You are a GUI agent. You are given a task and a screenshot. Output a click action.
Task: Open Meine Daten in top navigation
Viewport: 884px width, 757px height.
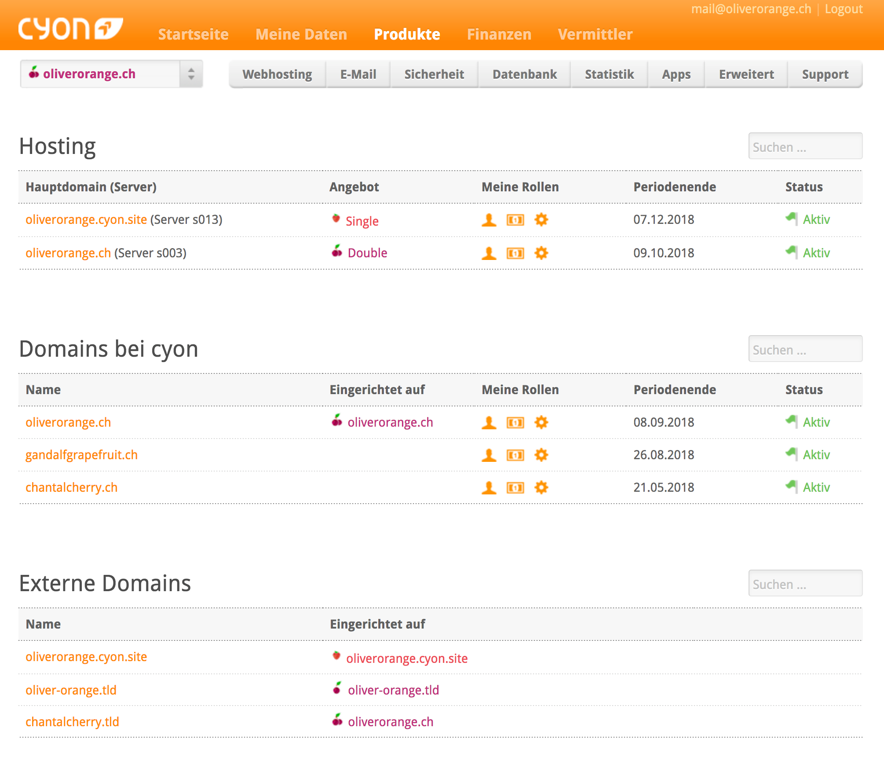click(301, 34)
